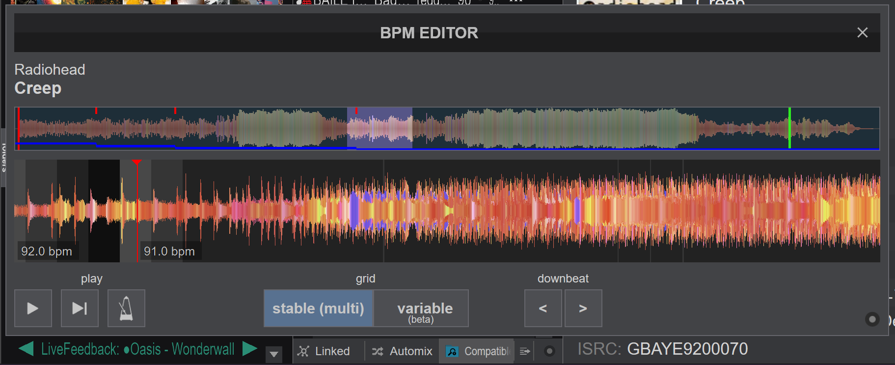Screen dimensions: 895x365
Task: Click the green marker in the overview waveform
Action: [789, 128]
